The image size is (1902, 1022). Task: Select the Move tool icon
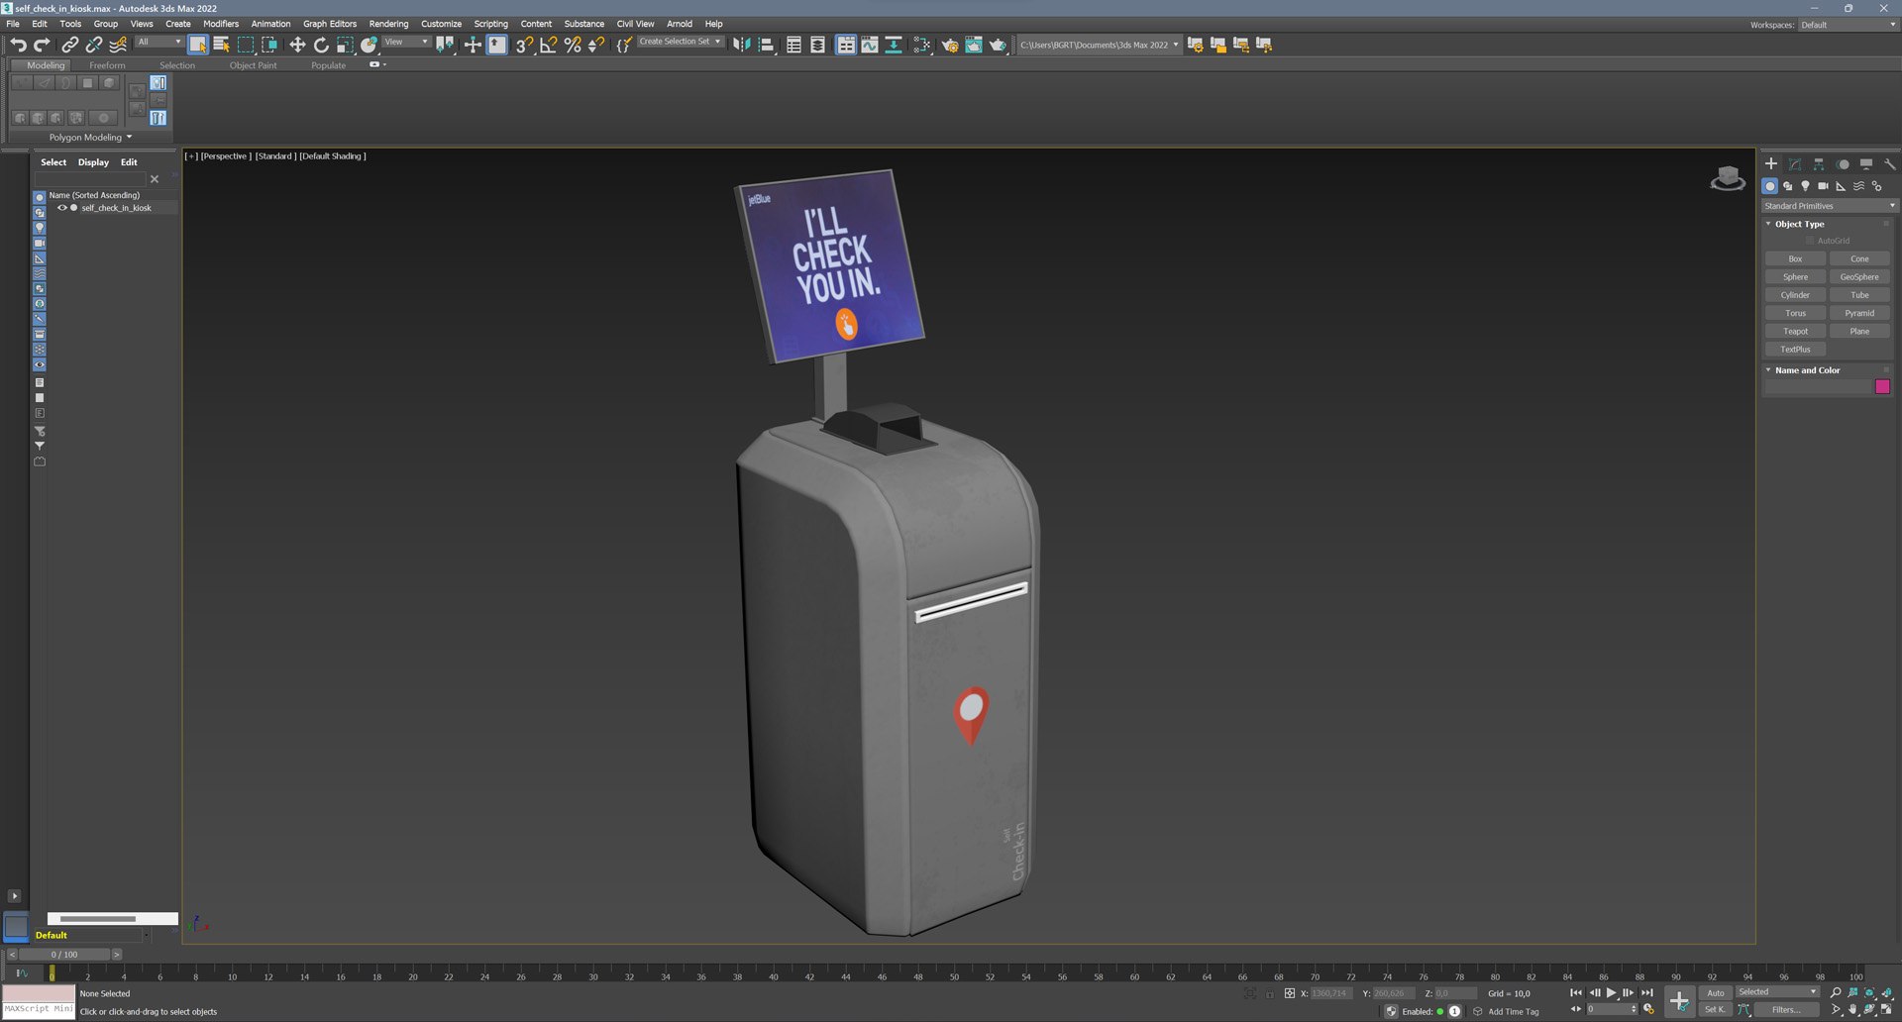[x=296, y=45]
